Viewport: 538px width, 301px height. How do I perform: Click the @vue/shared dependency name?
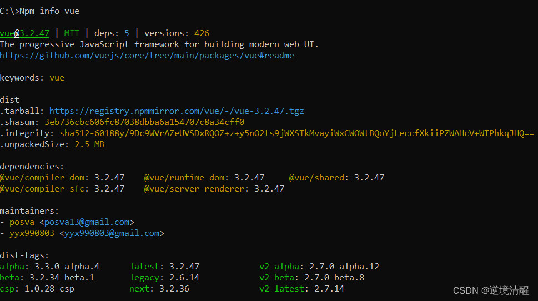[x=316, y=178]
